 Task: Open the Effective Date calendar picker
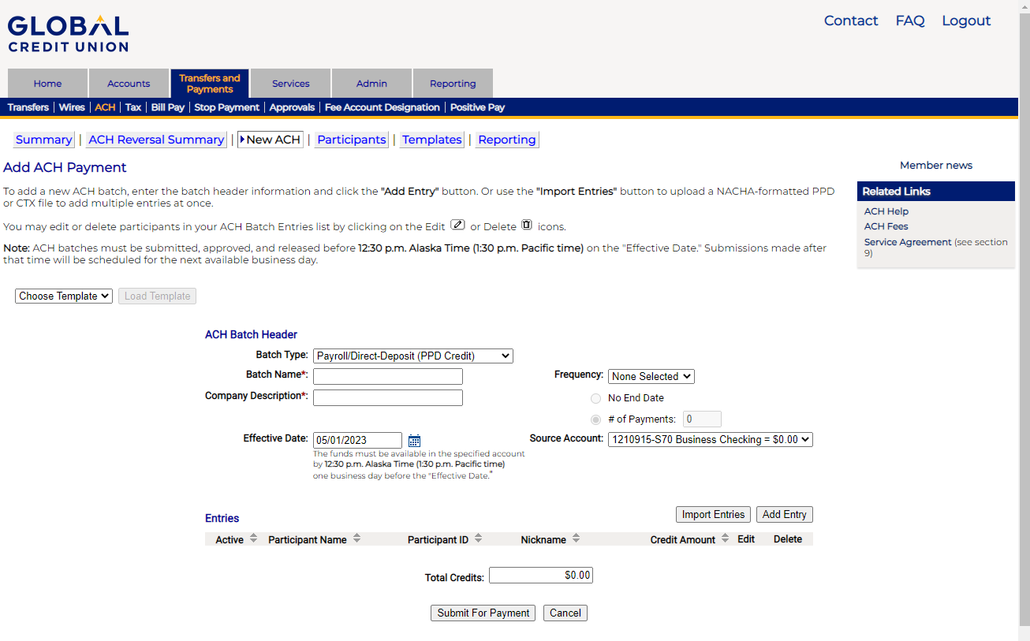point(414,441)
